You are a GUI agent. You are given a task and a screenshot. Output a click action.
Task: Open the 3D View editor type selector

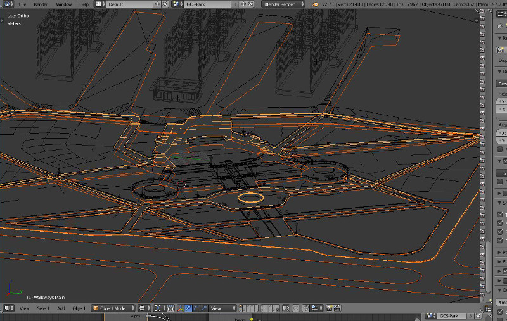point(9,308)
